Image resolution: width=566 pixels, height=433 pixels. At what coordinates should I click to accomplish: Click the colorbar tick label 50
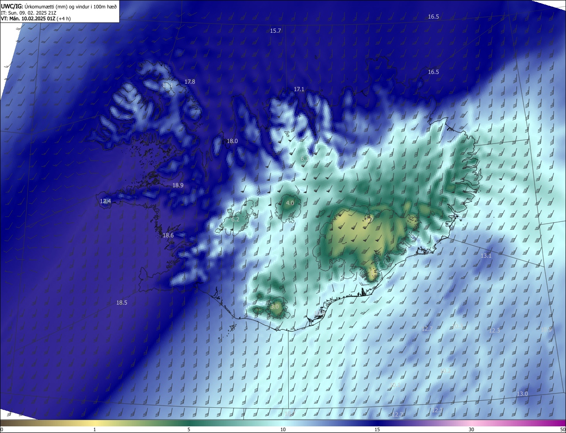click(562, 429)
